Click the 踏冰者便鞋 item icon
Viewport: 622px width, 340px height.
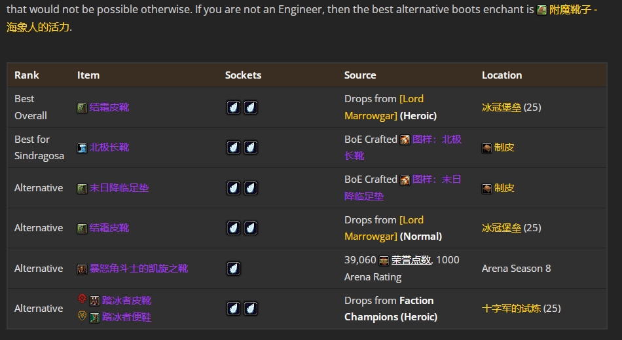pos(94,317)
